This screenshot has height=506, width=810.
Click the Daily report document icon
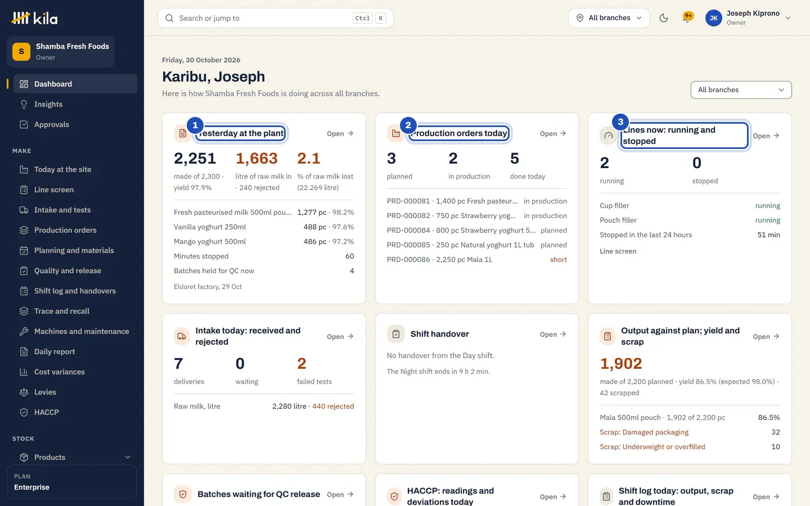tap(24, 351)
